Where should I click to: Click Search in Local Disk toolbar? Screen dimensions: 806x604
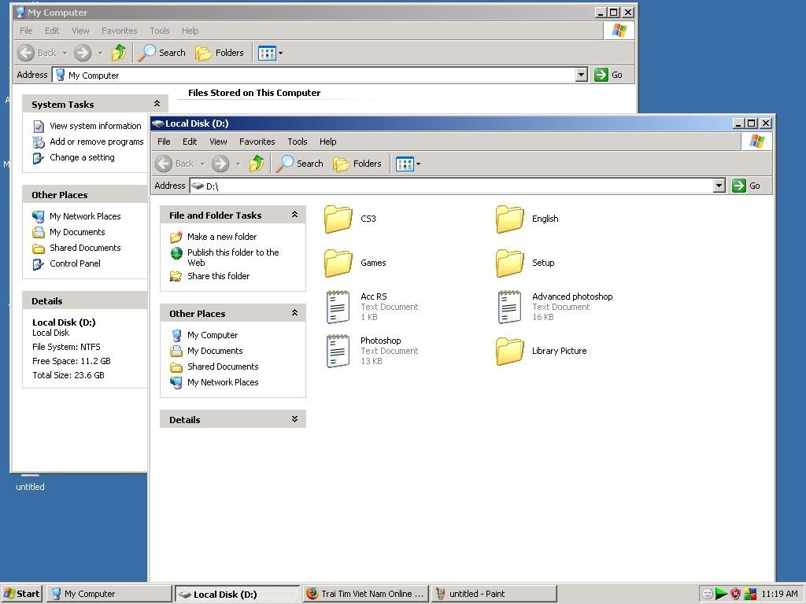tap(300, 164)
